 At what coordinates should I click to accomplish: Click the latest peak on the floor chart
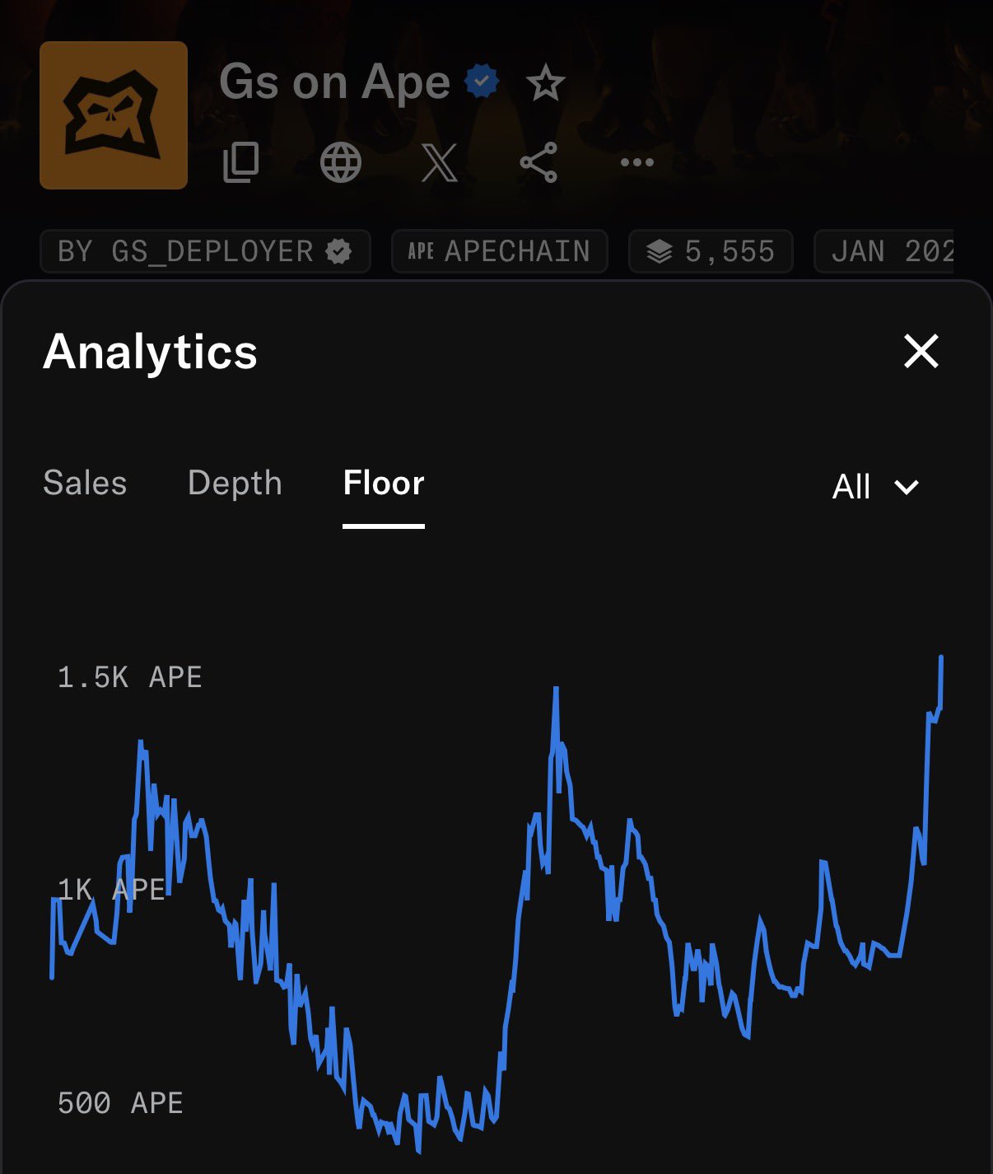click(941, 657)
